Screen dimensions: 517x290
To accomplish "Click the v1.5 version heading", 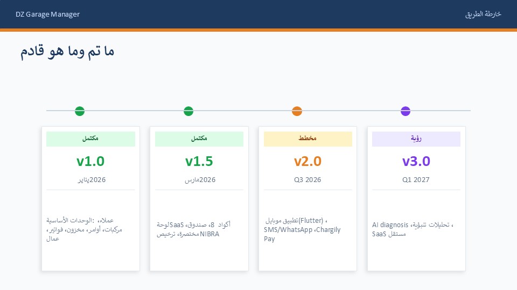I will coord(199,161).
